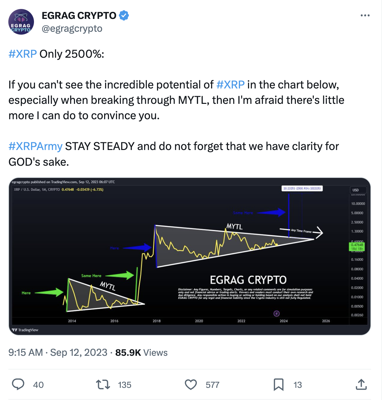Click the share upload icon
Screen dimensions: 382x400
click(361, 384)
